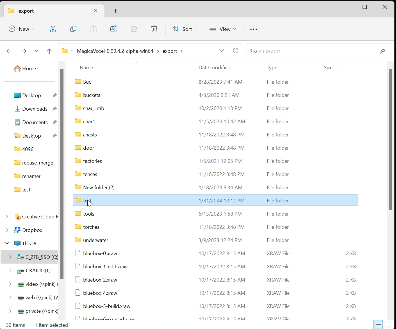Switch to details view layout

378,325
